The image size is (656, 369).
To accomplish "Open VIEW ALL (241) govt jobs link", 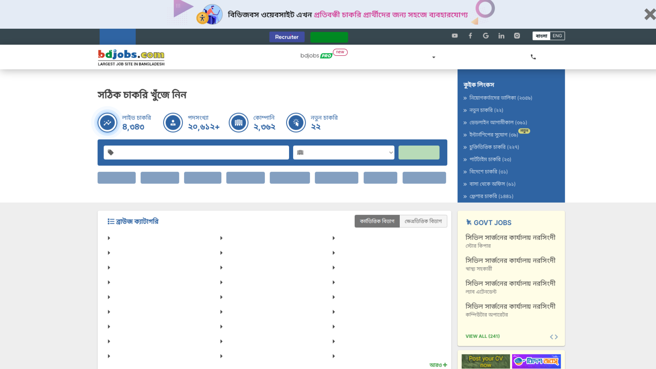I will tap(482, 336).
